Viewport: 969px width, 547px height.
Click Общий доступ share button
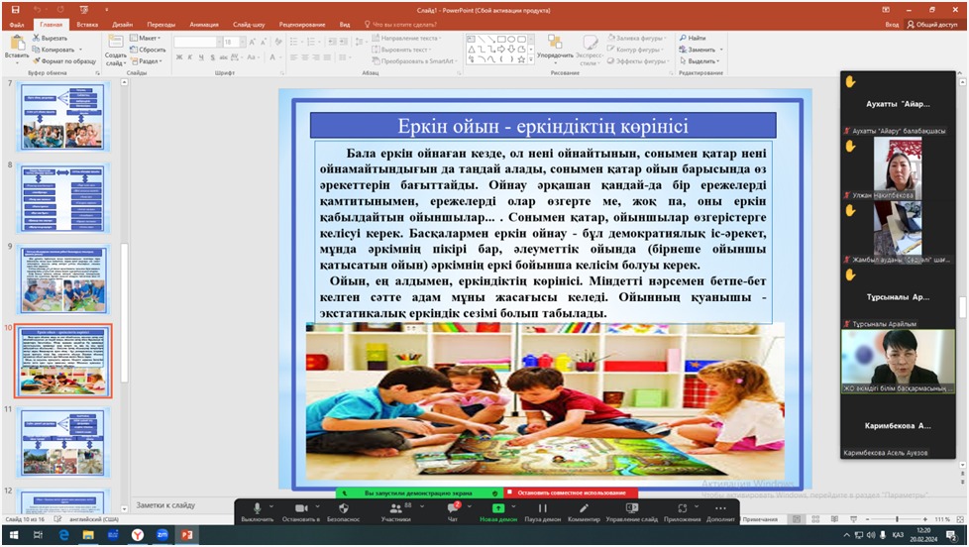click(x=932, y=25)
